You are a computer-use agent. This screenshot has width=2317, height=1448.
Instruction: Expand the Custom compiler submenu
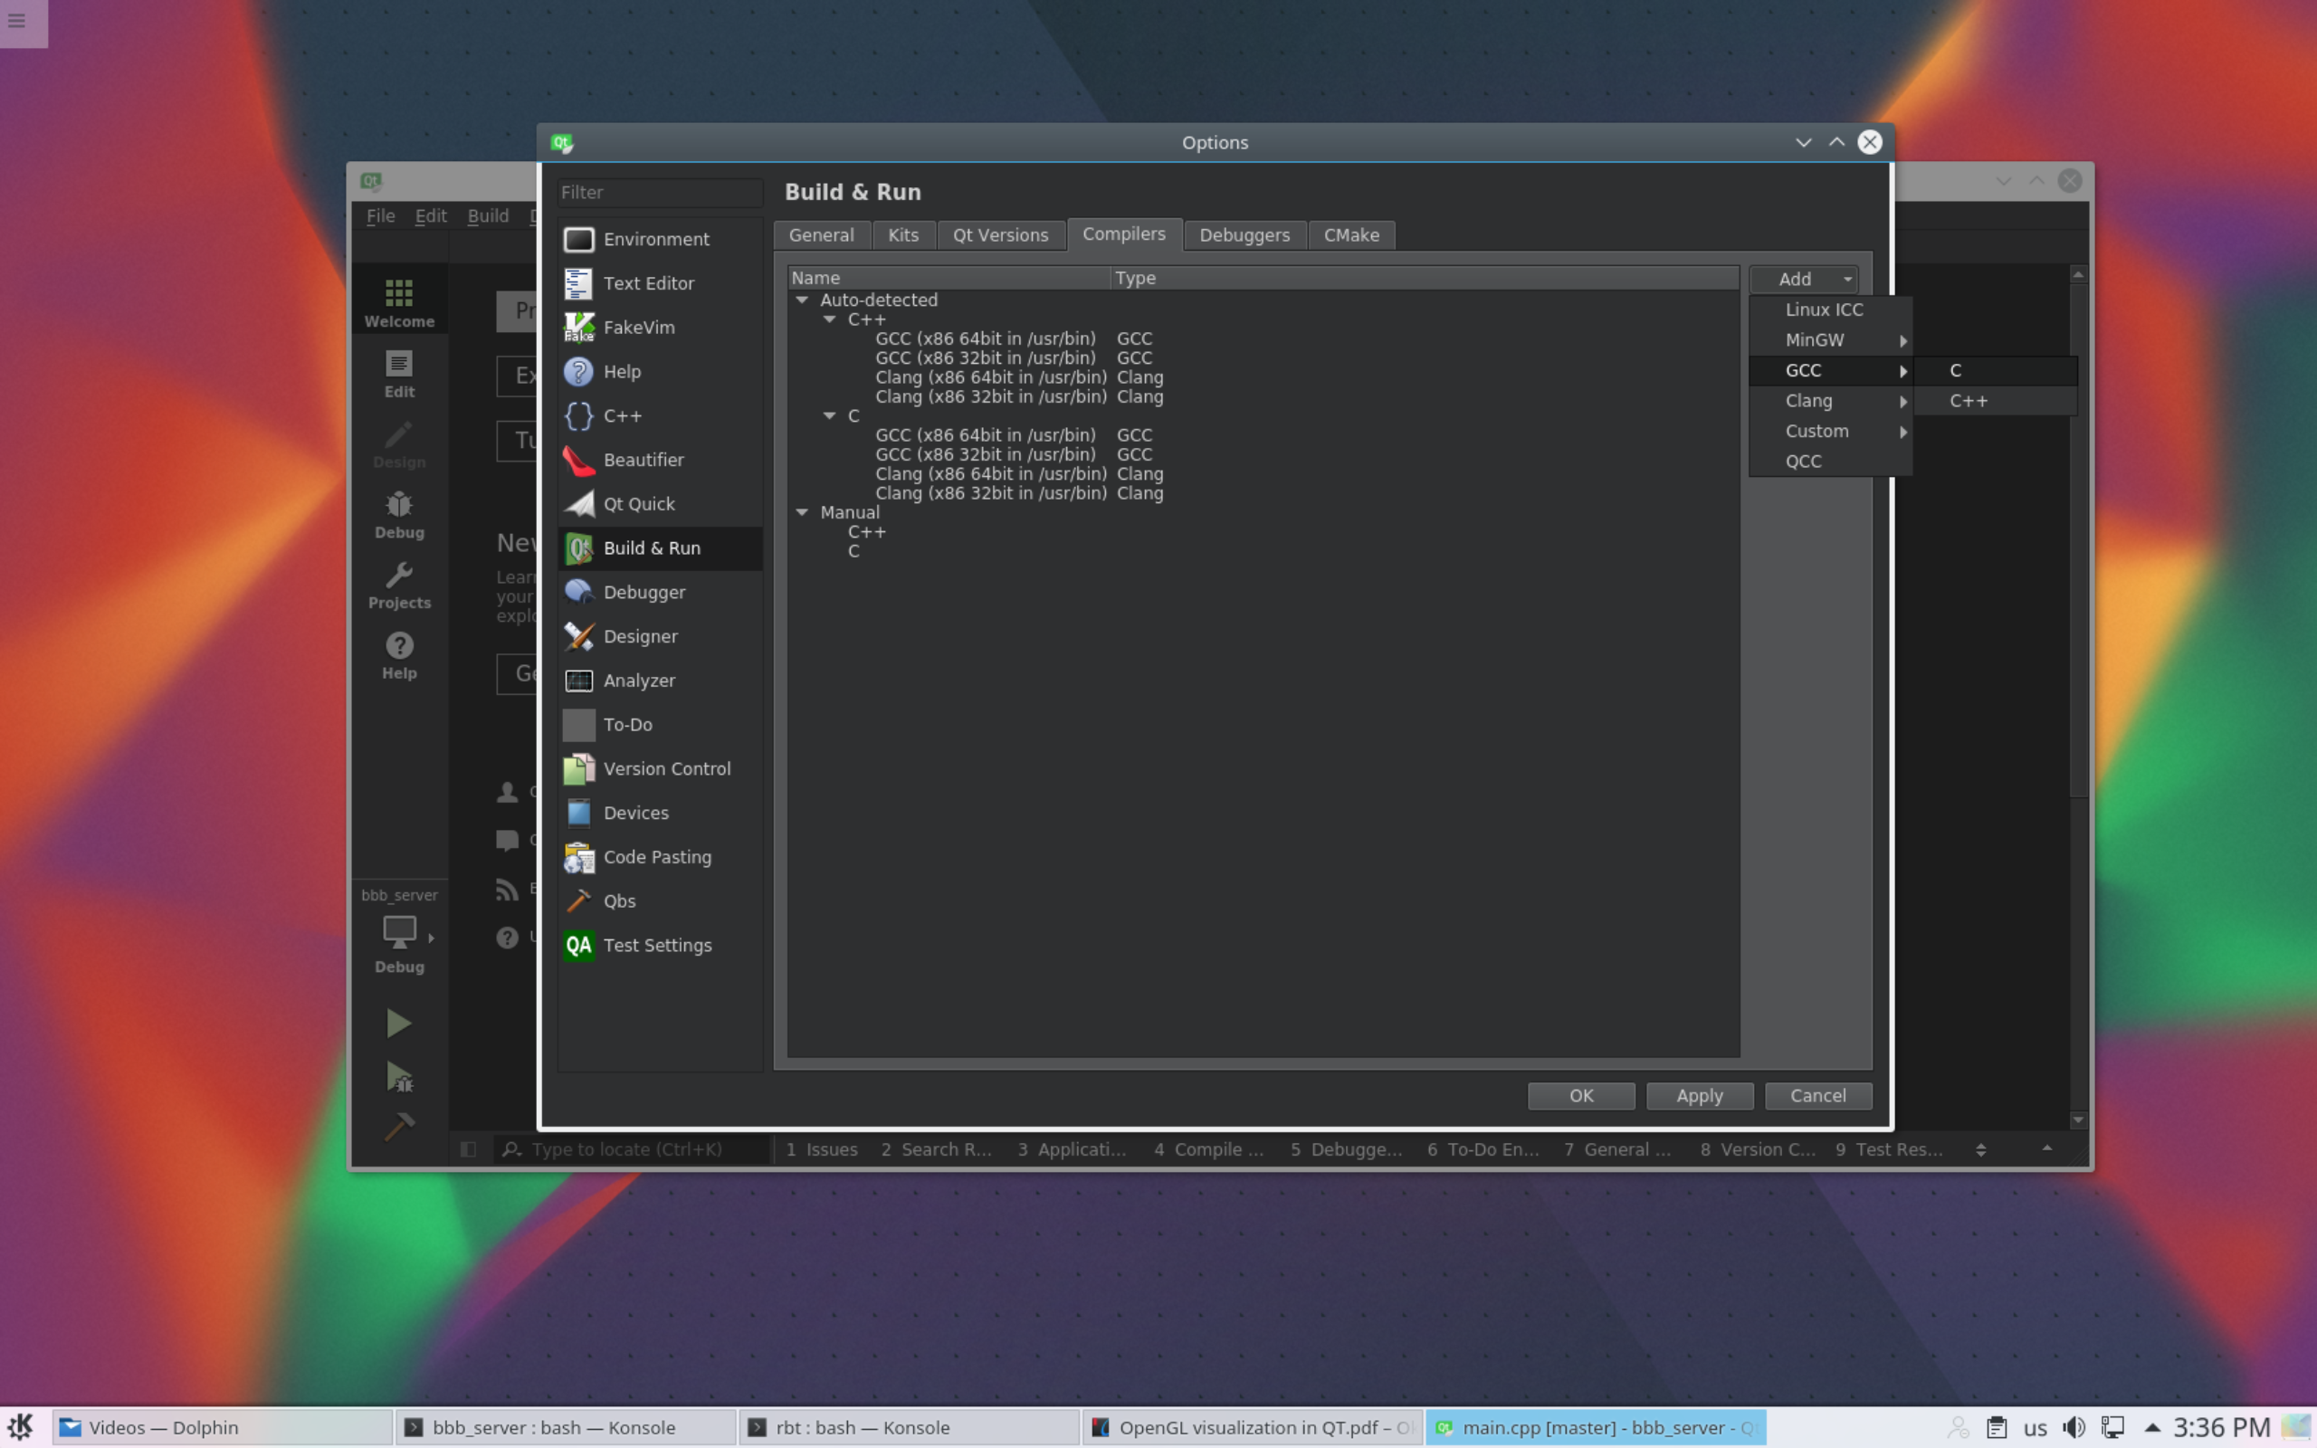click(1831, 431)
